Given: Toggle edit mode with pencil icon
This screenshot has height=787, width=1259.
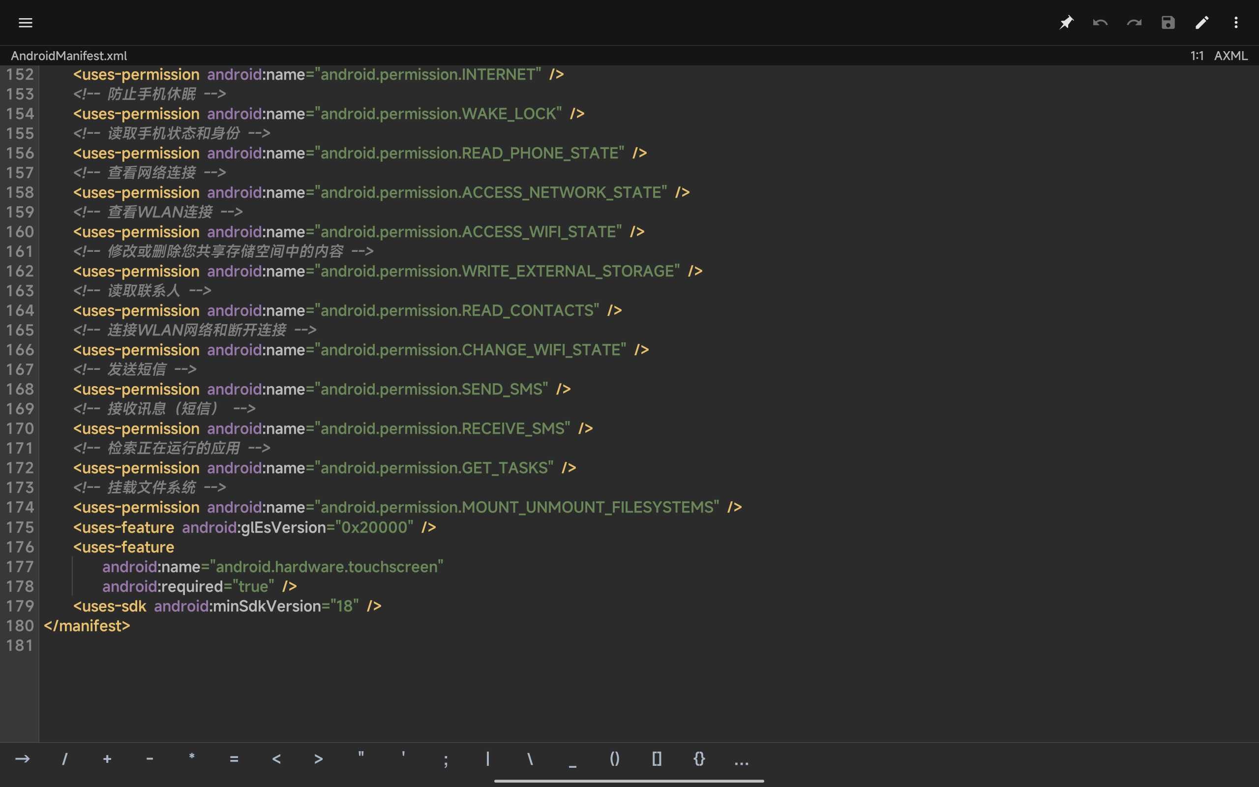Looking at the screenshot, I should 1202,23.
